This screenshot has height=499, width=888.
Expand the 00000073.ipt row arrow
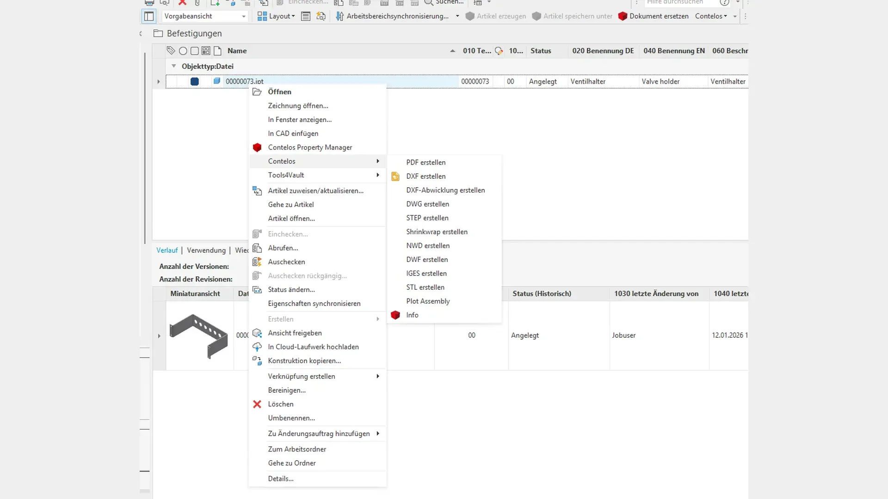point(159,82)
